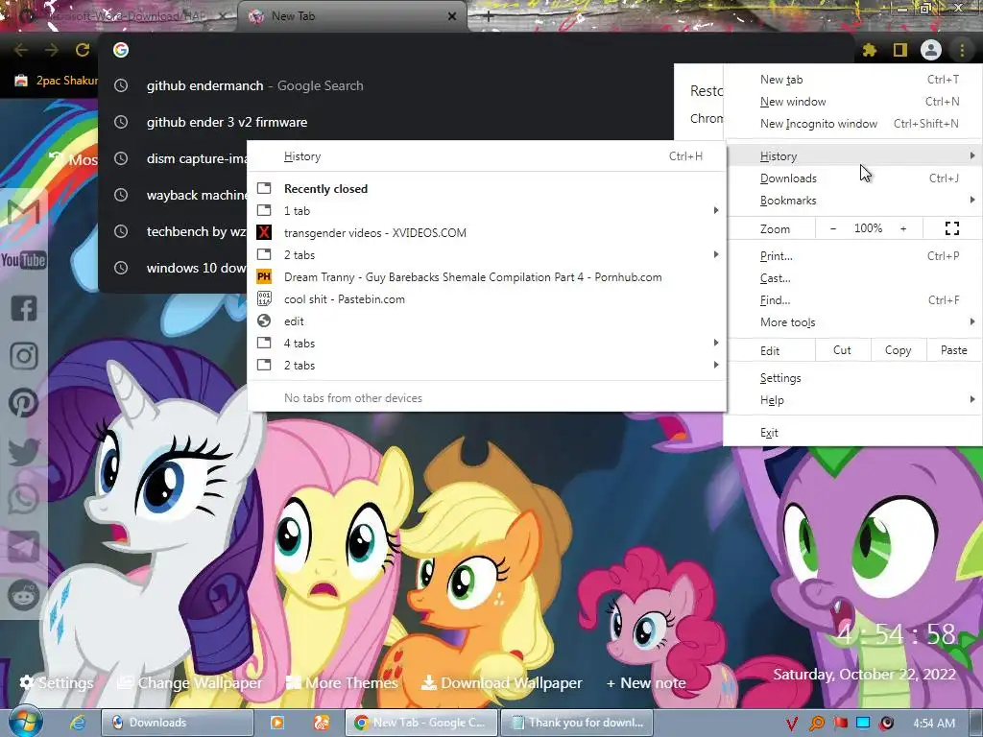Viewport: 983px width, 737px height.
Task: Click the magnifier tray icon
Action: point(817,724)
